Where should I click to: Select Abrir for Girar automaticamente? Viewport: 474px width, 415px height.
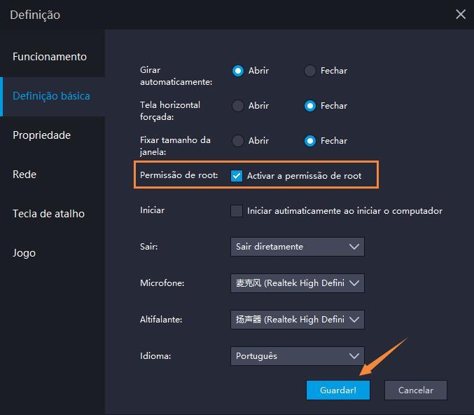click(x=238, y=71)
